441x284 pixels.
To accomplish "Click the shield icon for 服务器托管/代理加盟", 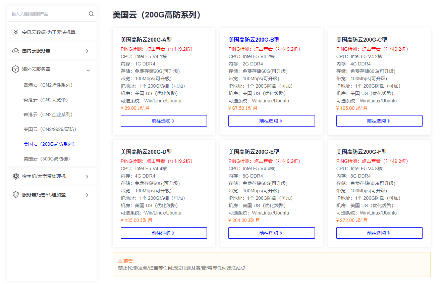I will (x=16, y=195).
